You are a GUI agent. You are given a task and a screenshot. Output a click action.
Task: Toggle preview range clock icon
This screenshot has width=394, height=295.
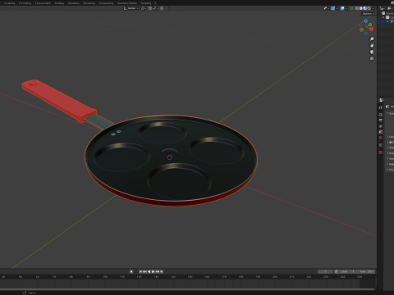pyautogui.click(x=336, y=271)
